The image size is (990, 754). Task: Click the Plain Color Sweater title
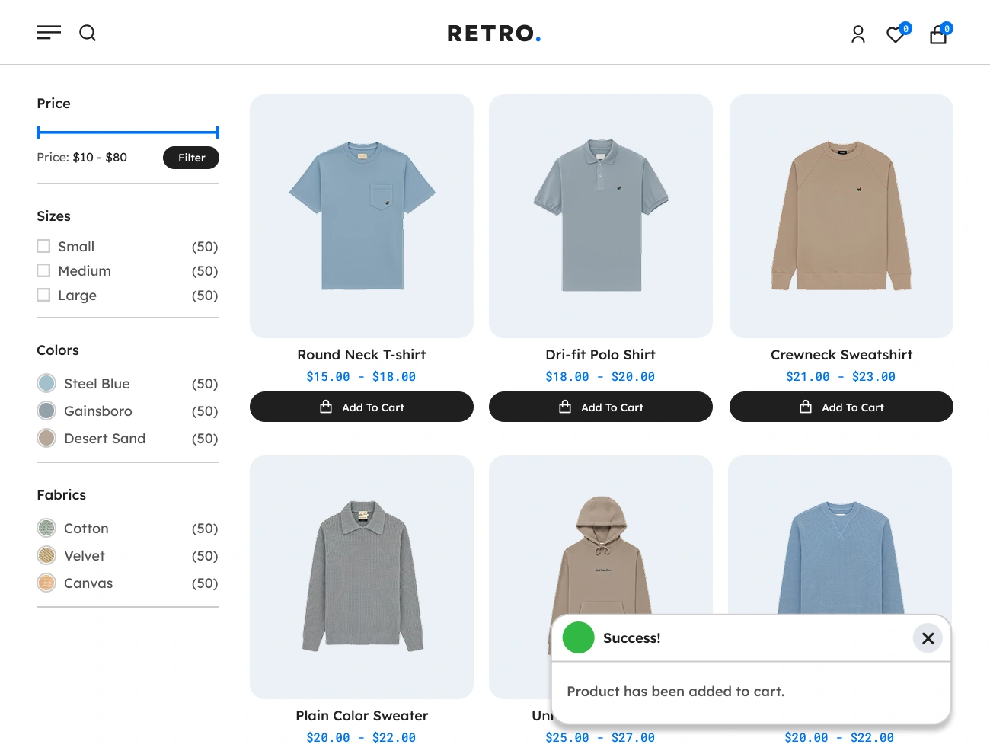tap(362, 716)
